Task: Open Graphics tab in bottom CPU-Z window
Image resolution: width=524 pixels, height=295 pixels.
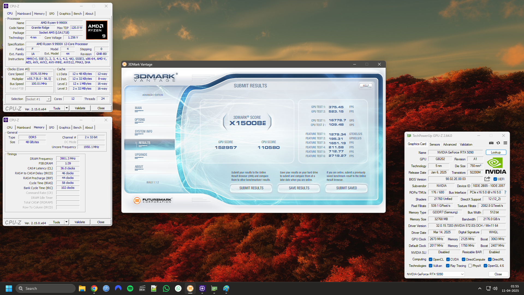Action: click(x=65, y=128)
